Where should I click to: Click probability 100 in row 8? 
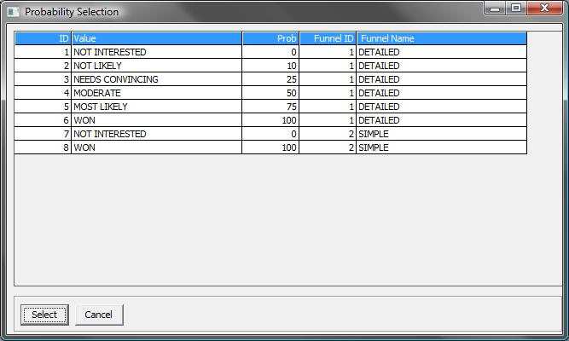270,147
